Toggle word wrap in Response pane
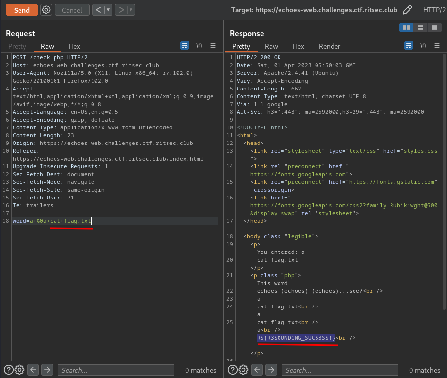Image resolution: width=447 pixels, height=378 pixels. point(409,45)
